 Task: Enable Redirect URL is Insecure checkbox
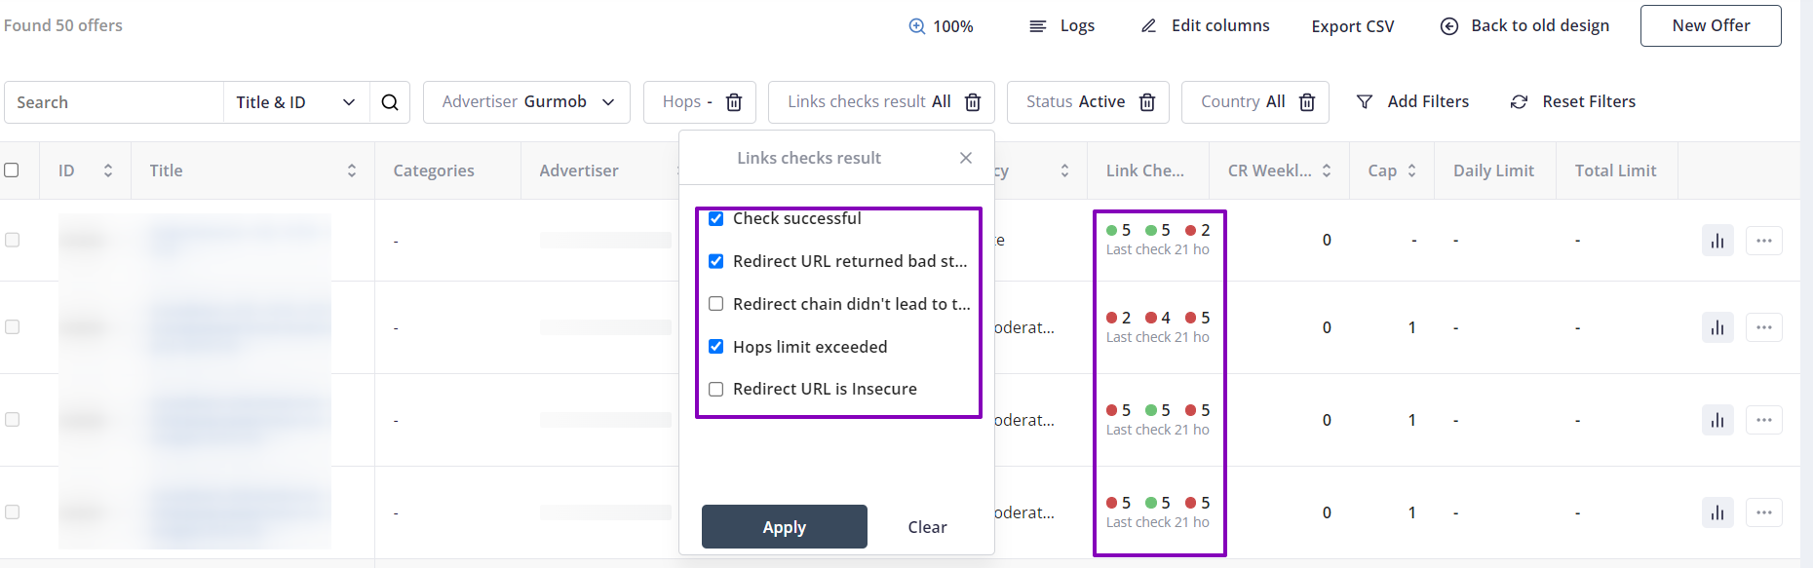point(716,390)
